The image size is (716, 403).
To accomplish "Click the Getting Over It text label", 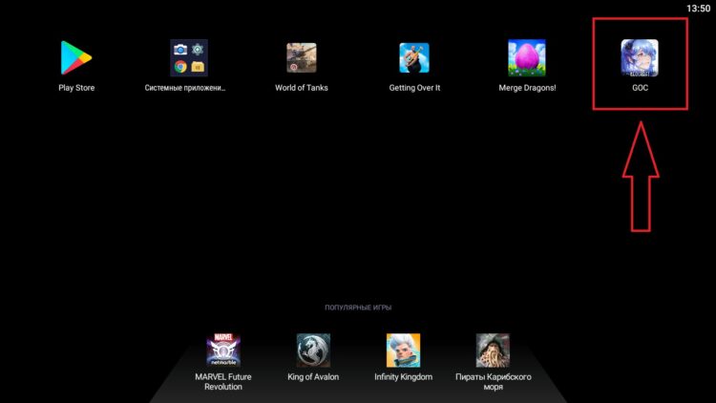I will tap(414, 88).
